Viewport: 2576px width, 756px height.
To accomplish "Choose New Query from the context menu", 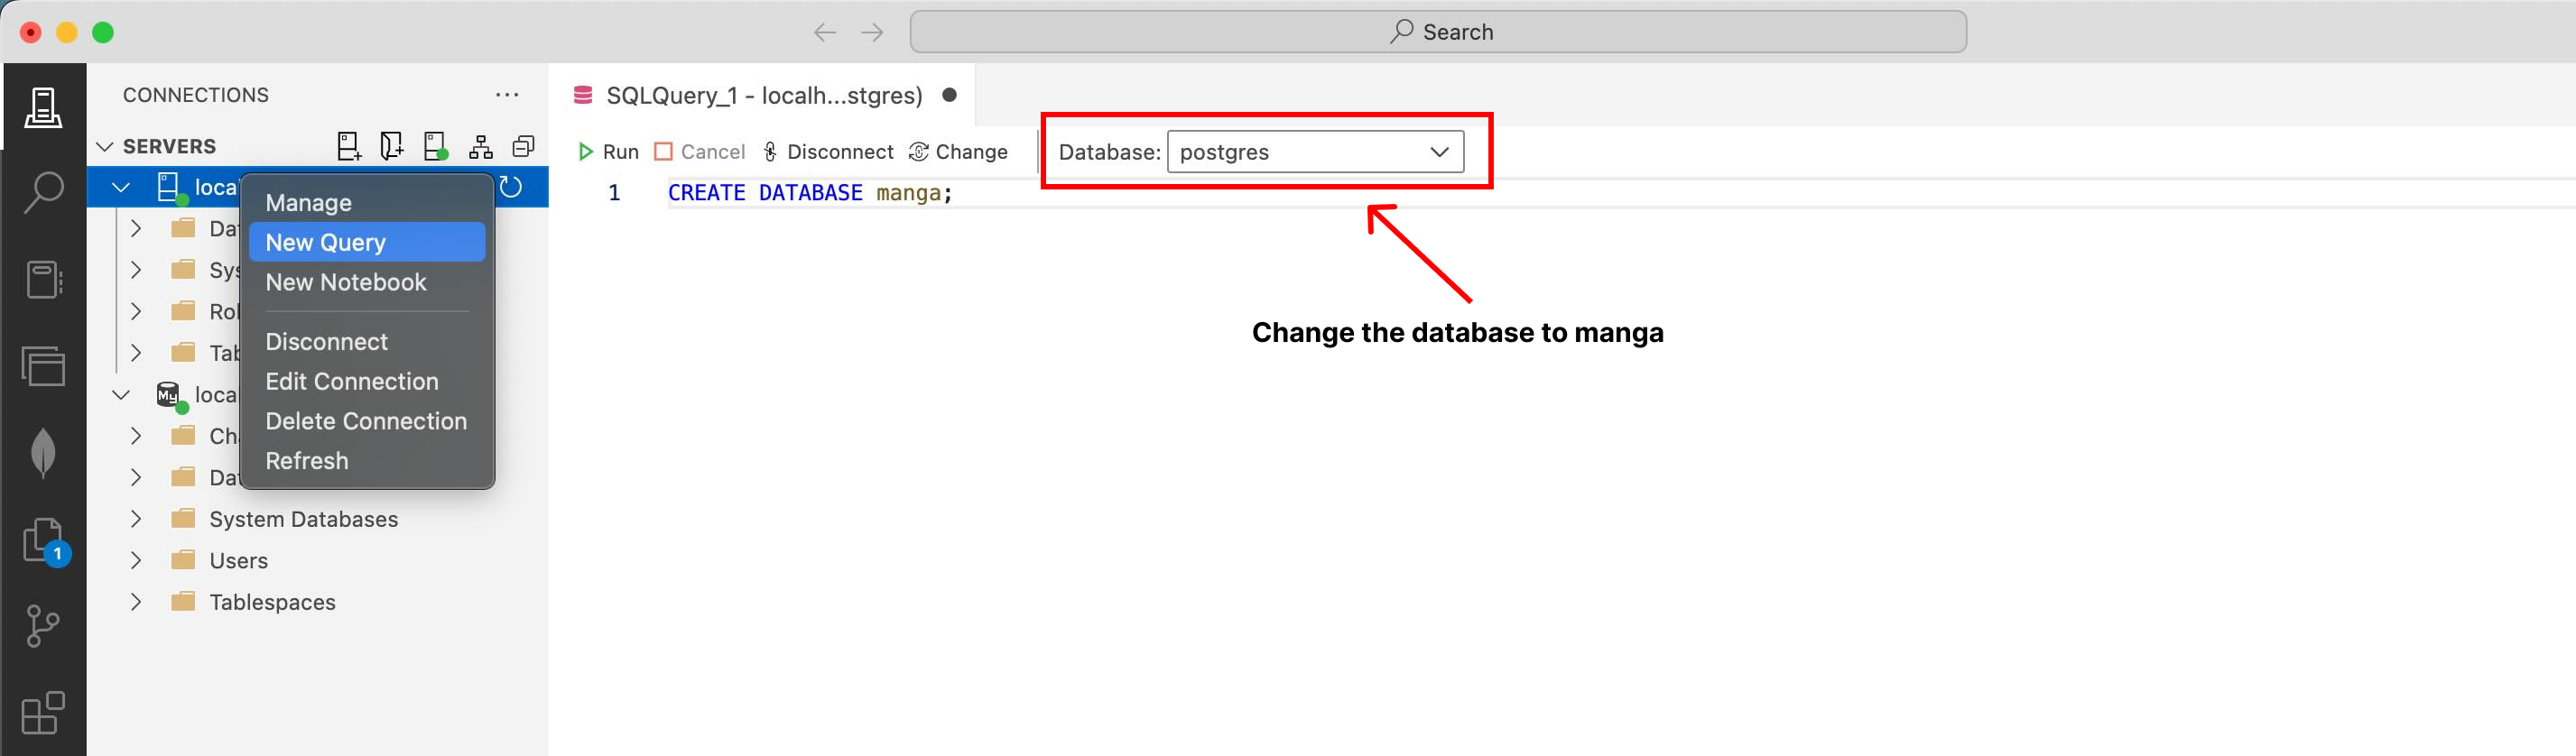I will pos(367,242).
